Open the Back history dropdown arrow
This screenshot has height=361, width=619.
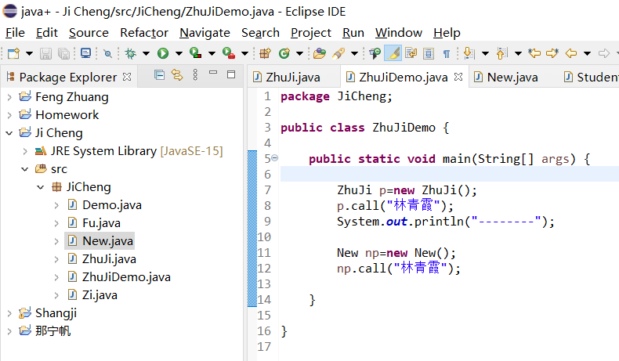point(587,53)
